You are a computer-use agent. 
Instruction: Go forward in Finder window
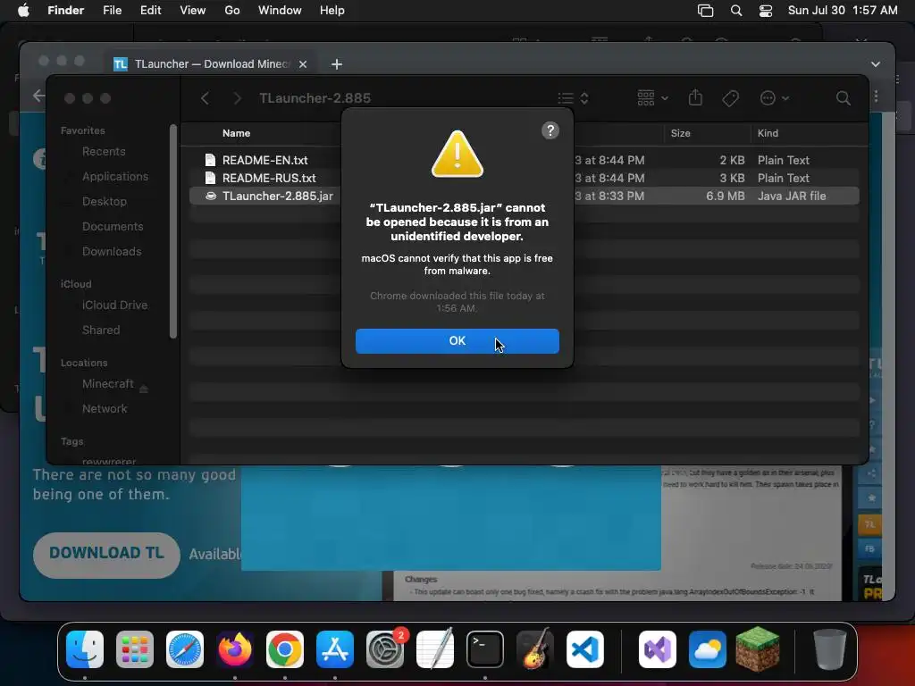click(237, 98)
